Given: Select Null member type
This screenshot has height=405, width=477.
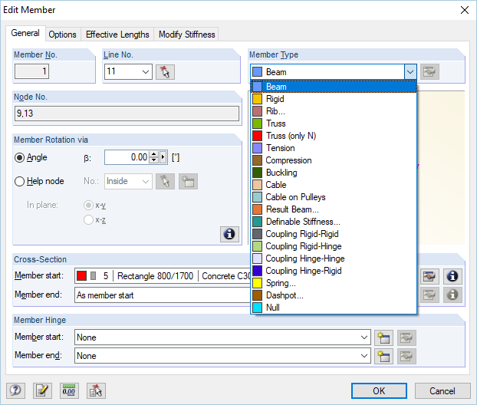Looking at the screenshot, I should (x=334, y=308).
